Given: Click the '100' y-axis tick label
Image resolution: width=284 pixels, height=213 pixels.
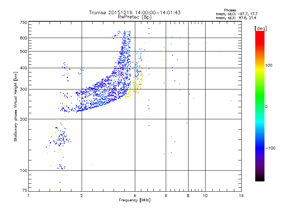Looking at the screenshot, I should tap(23, 170).
